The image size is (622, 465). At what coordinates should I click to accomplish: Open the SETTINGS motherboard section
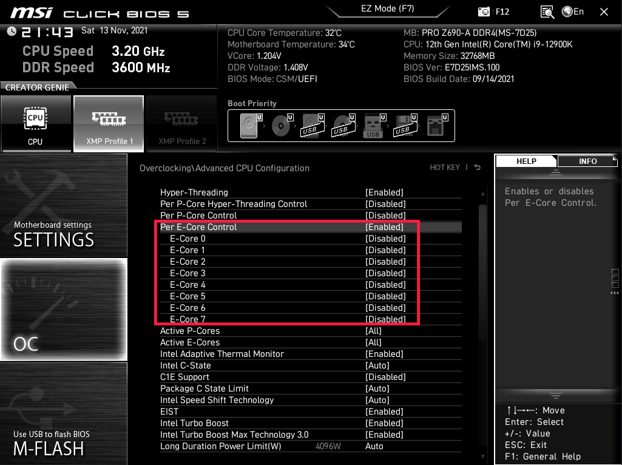(x=63, y=205)
